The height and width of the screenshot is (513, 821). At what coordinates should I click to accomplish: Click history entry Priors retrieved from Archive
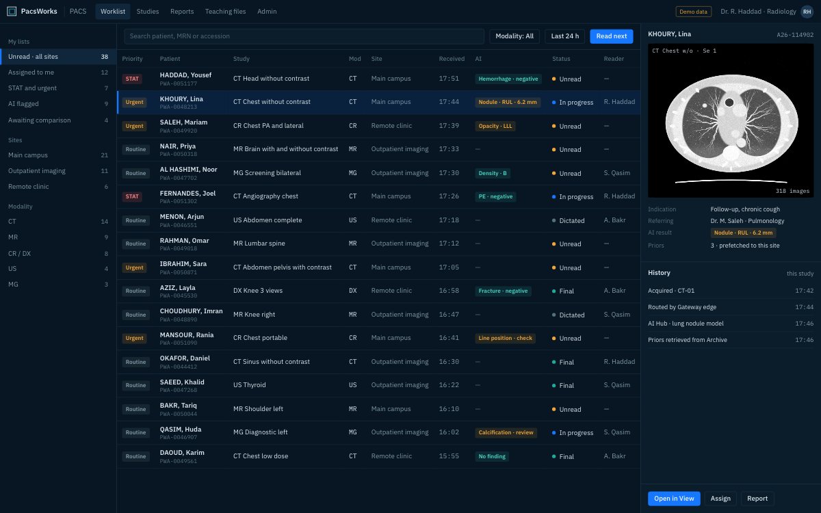coord(731,339)
